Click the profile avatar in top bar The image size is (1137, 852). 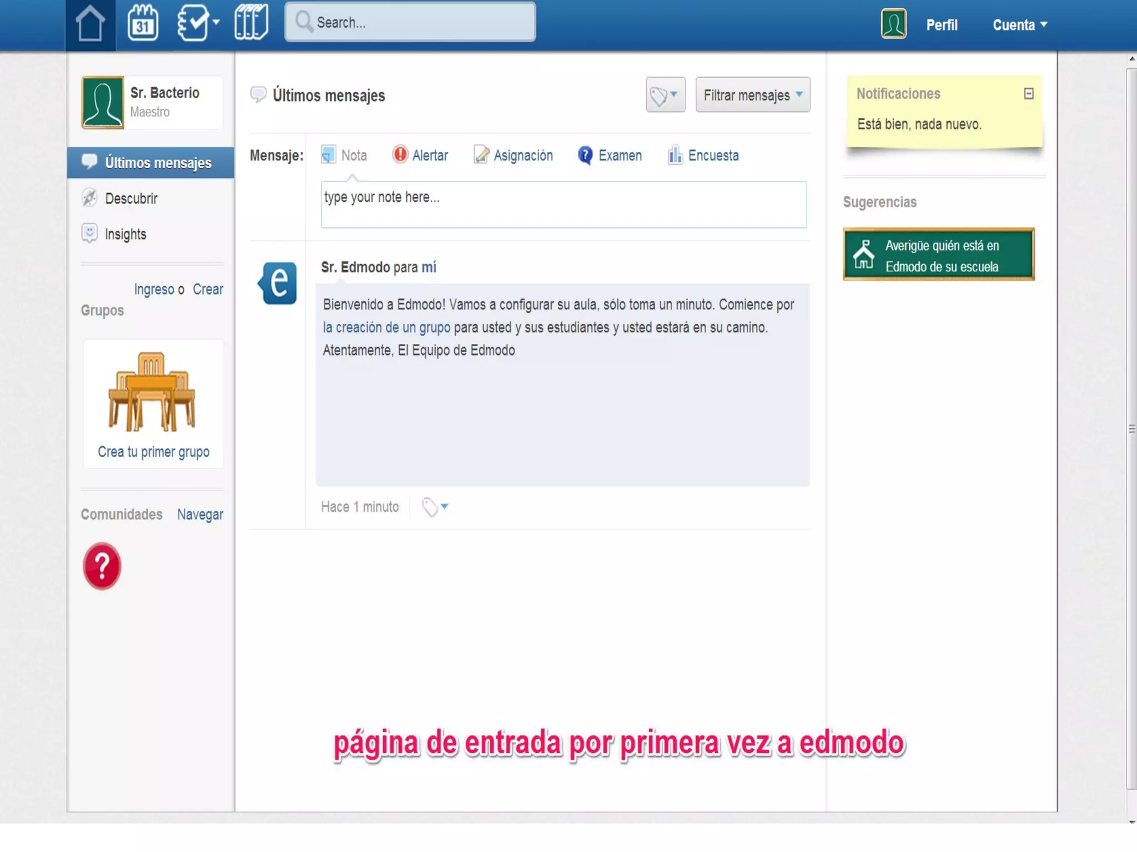[893, 24]
